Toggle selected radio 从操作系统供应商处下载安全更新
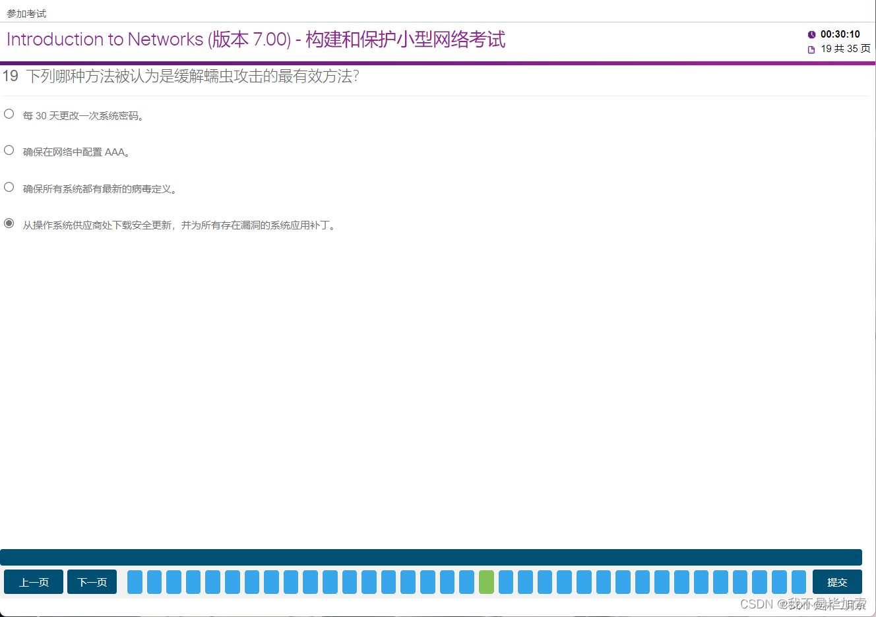This screenshot has height=617, width=876. (x=9, y=223)
